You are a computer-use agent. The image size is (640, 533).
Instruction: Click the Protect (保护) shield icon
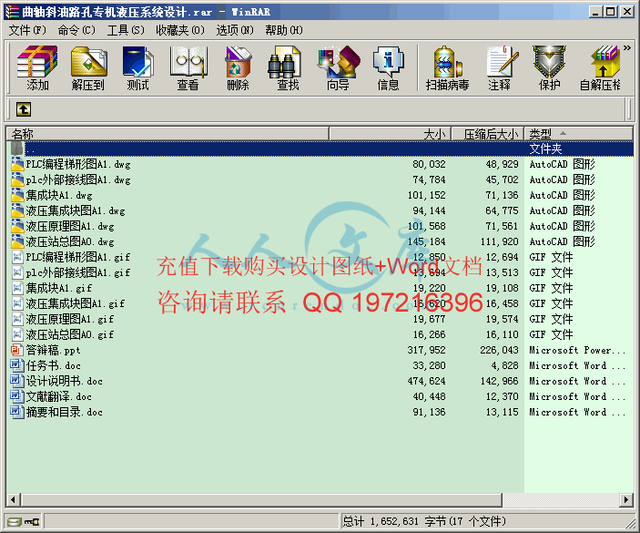(549, 67)
